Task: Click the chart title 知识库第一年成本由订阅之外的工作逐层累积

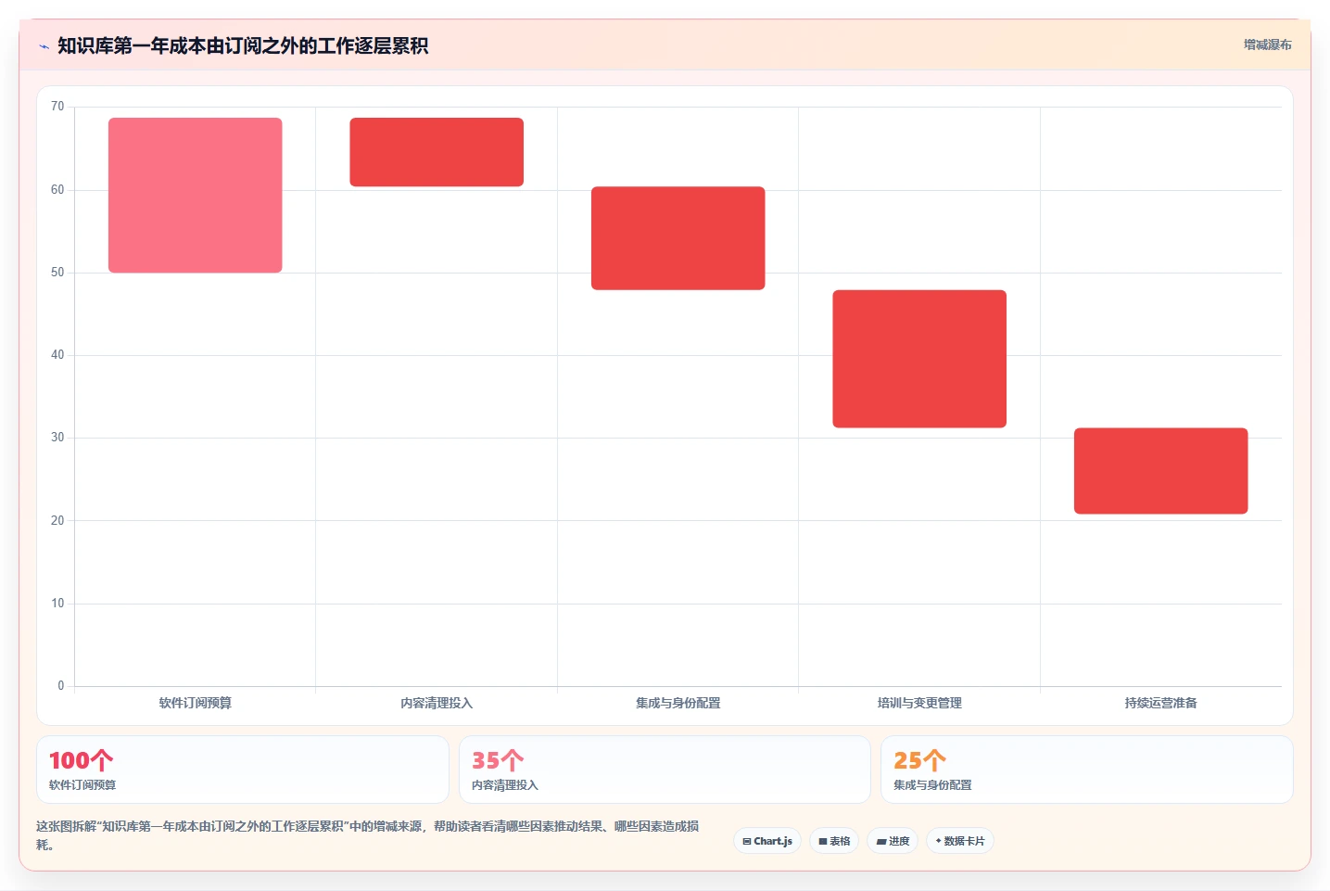Action: pyautogui.click(x=243, y=46)
